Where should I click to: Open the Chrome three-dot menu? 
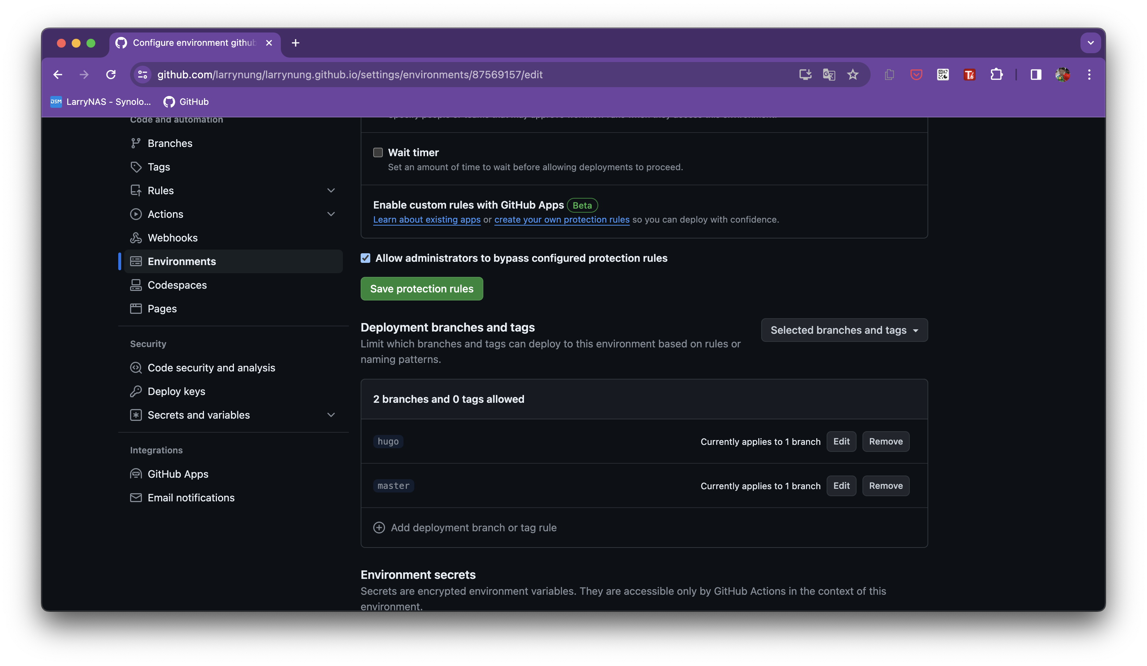pyautogui.click(x=1089, y=75)
